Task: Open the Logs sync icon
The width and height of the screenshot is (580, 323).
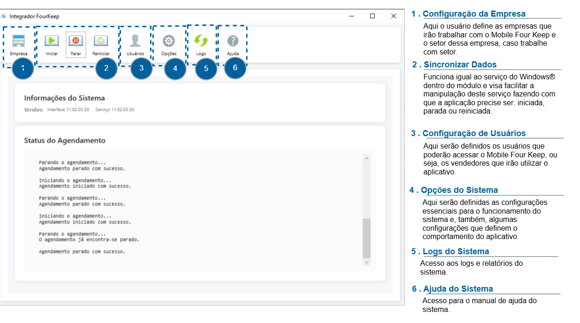Action: pos(201,41)
